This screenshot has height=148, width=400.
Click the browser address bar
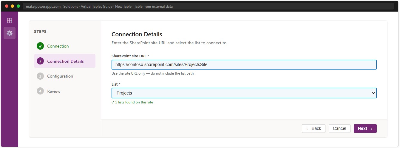coord(209,6)
